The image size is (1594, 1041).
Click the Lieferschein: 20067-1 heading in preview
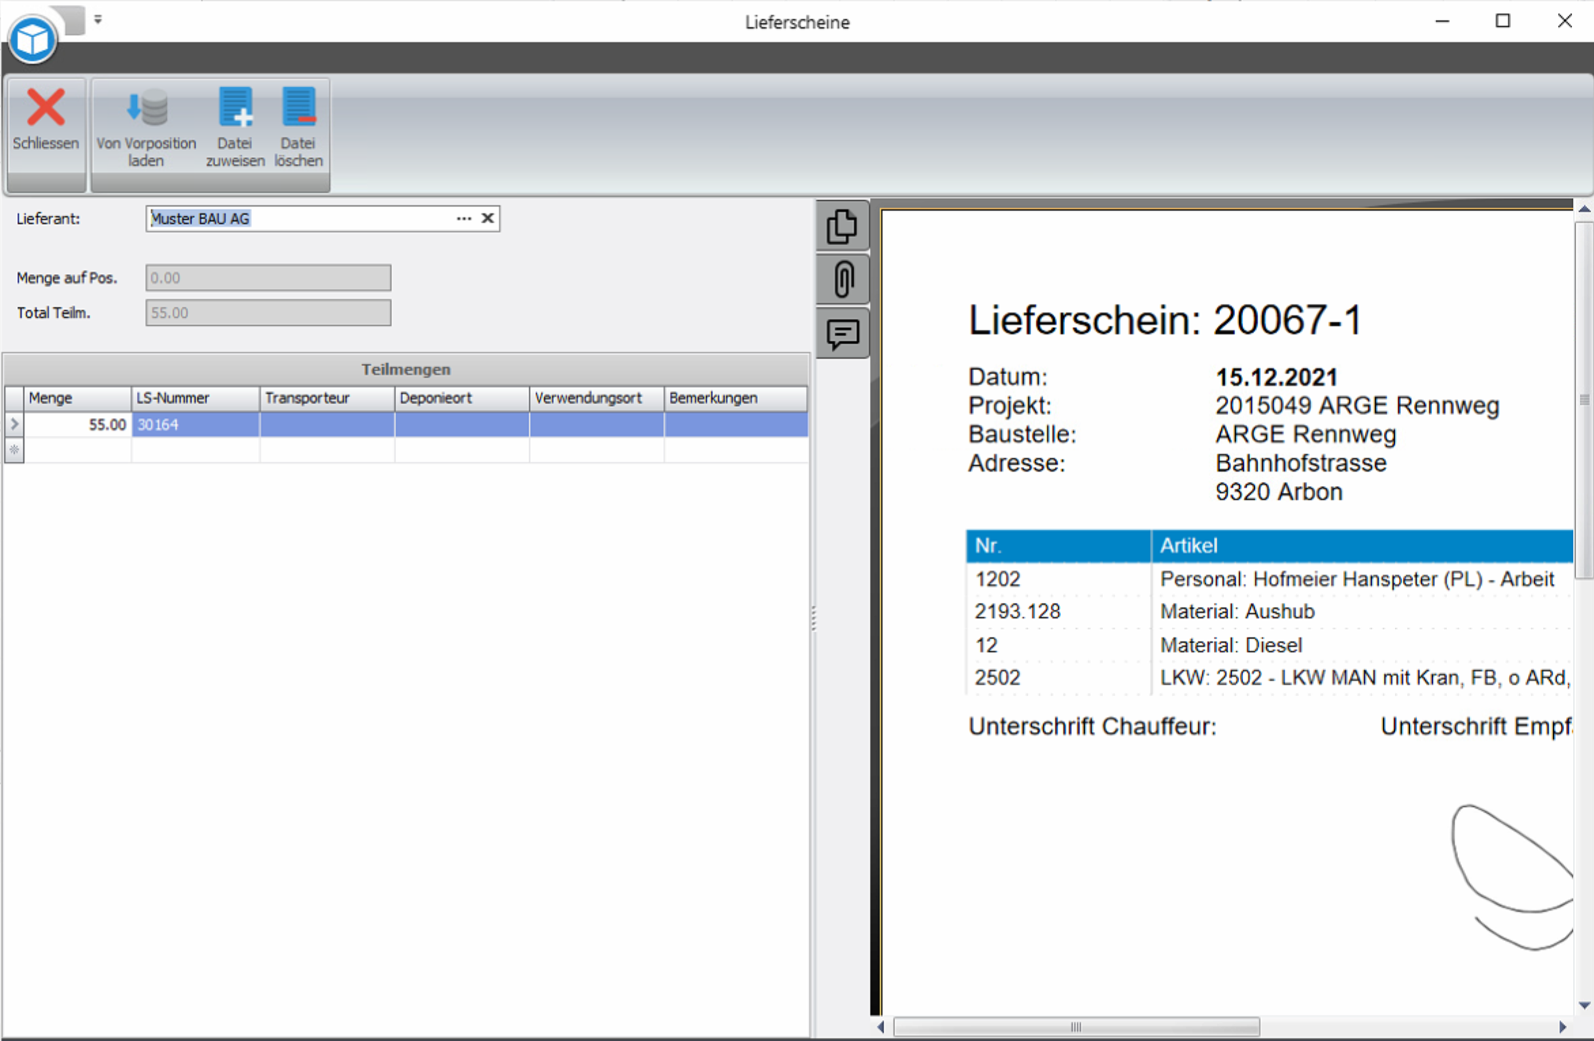[x=1164, y=319]
